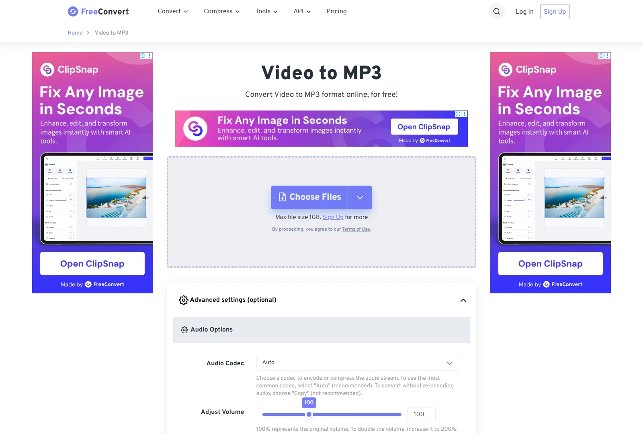Click the right ad landscape preview image

click(574, 198)
